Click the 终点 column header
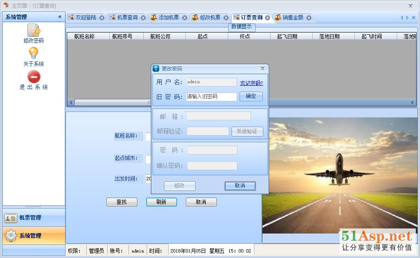Image resolution: width=420 pixels, height=258 pixels. point(249,36)
